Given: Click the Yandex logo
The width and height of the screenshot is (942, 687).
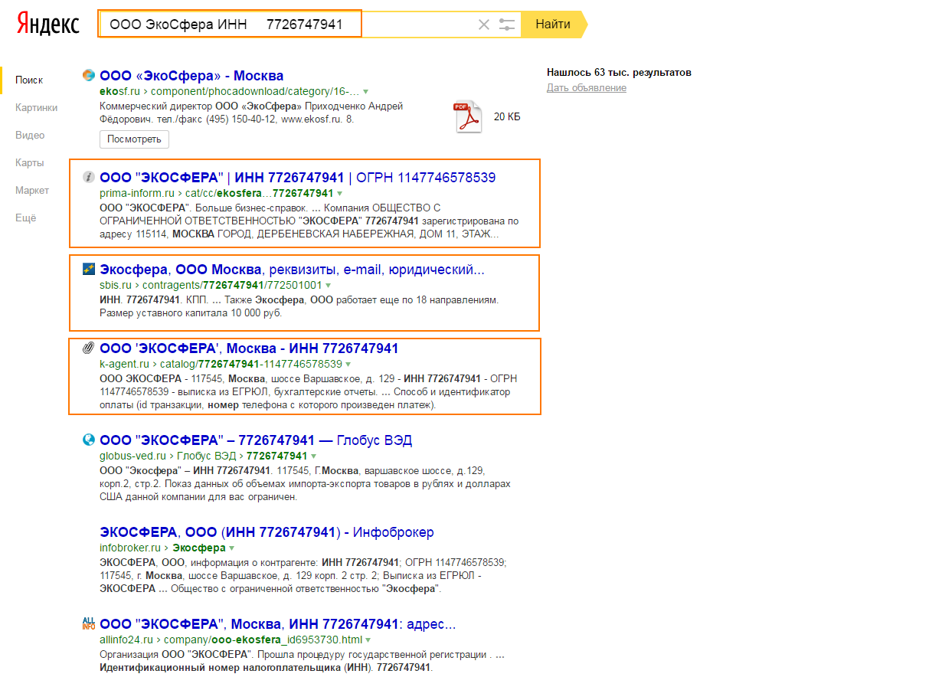Looking at the screenshot, I should [x=48, y=24].
